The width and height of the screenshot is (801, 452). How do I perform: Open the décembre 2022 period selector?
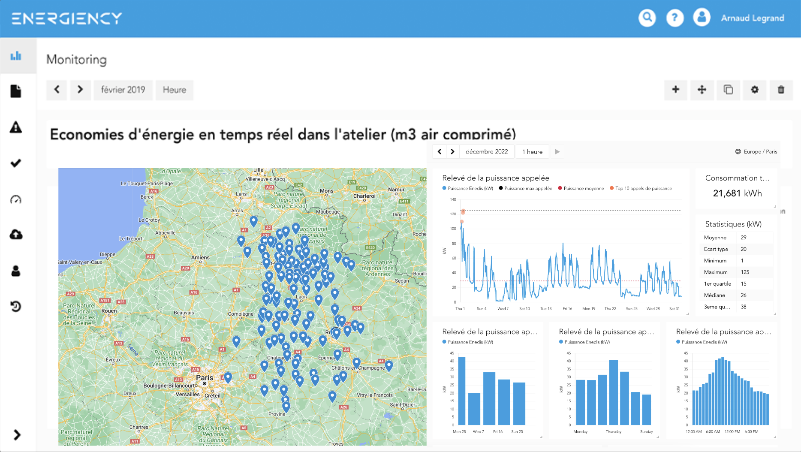pos(487,152)
